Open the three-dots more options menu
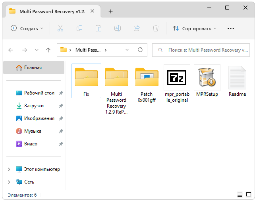The image size is (257, 201). click(231, 28)
